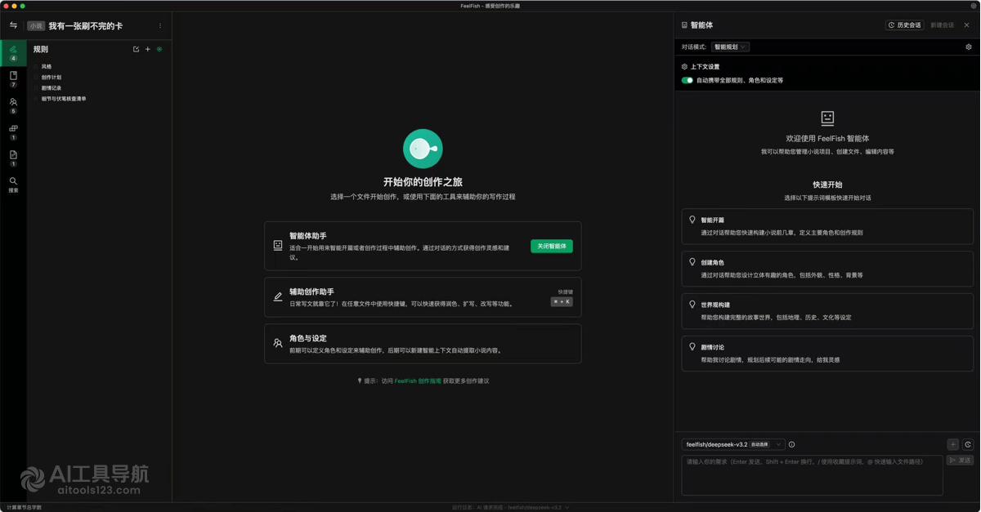981x512 pixels.
Task: Open the 风格 rule item
Action: pyautogui.click(x=47, y=67)
